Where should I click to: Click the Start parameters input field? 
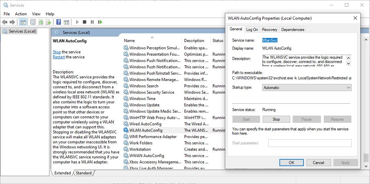[310, 143]
